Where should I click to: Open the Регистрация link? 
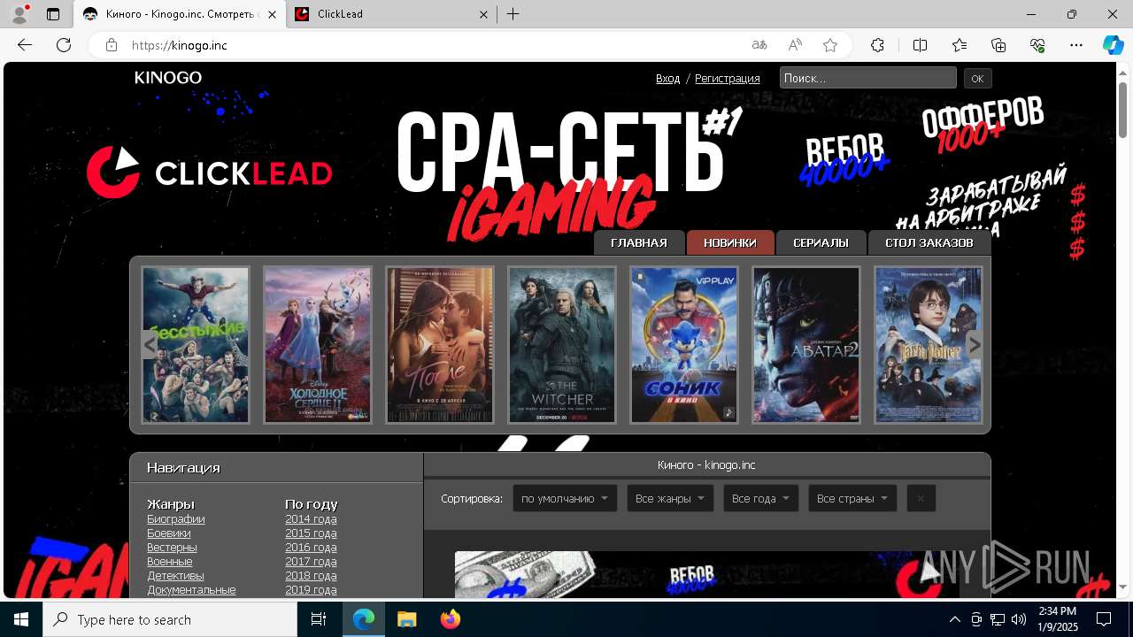(x=728, y=79)
